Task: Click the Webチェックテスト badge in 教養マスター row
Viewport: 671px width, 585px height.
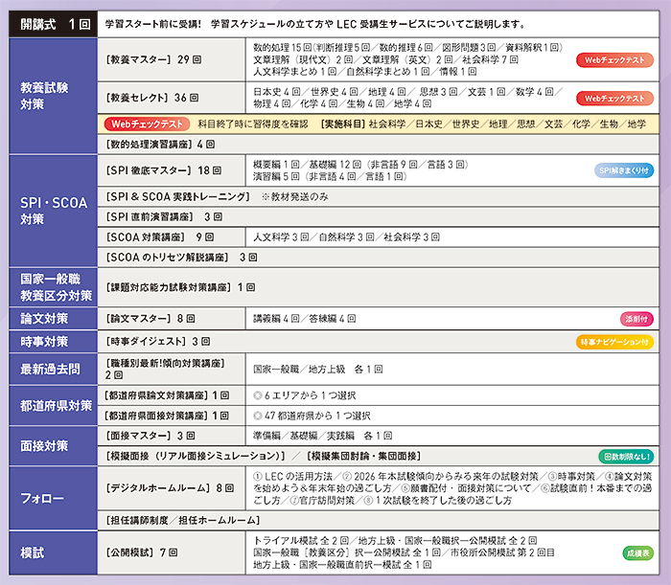Action: pos(613,60)
